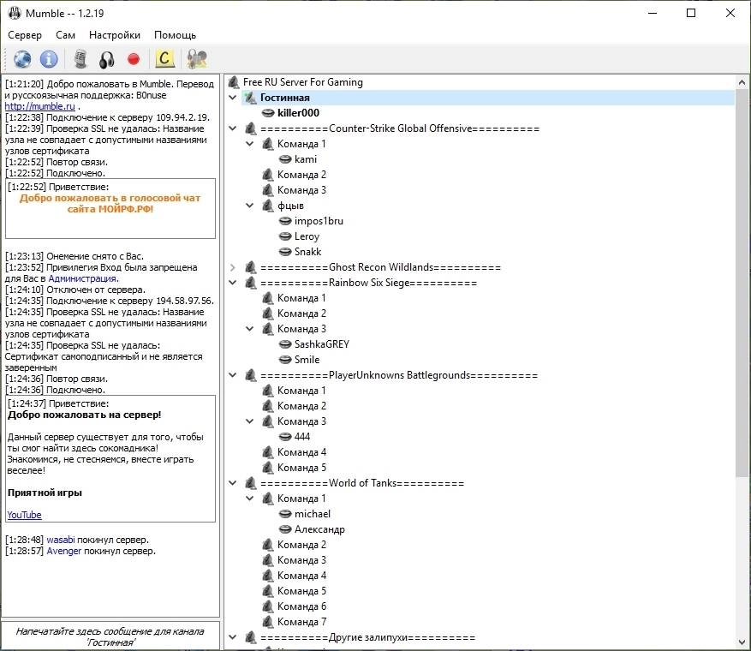Screen dimensions: 751x651
Task: Open the Помощь menu
Action: click(x=175, y=35)
